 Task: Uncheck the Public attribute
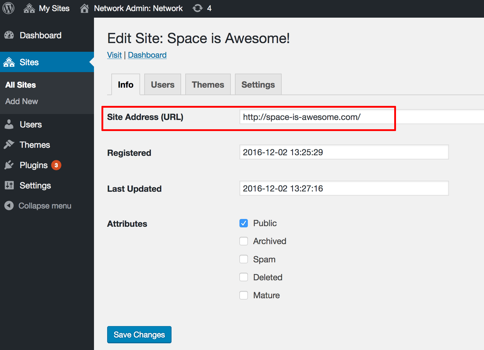244,223
